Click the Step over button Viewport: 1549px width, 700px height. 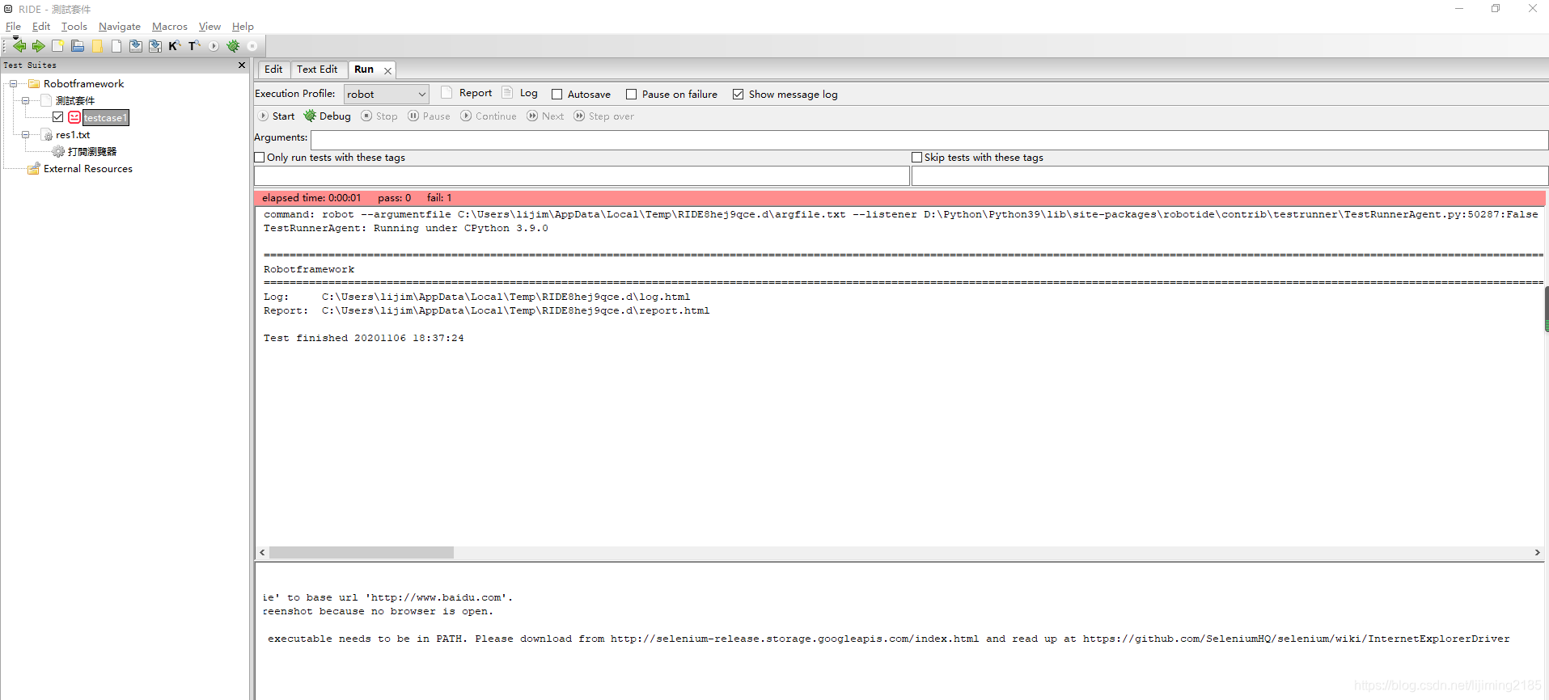603,116
